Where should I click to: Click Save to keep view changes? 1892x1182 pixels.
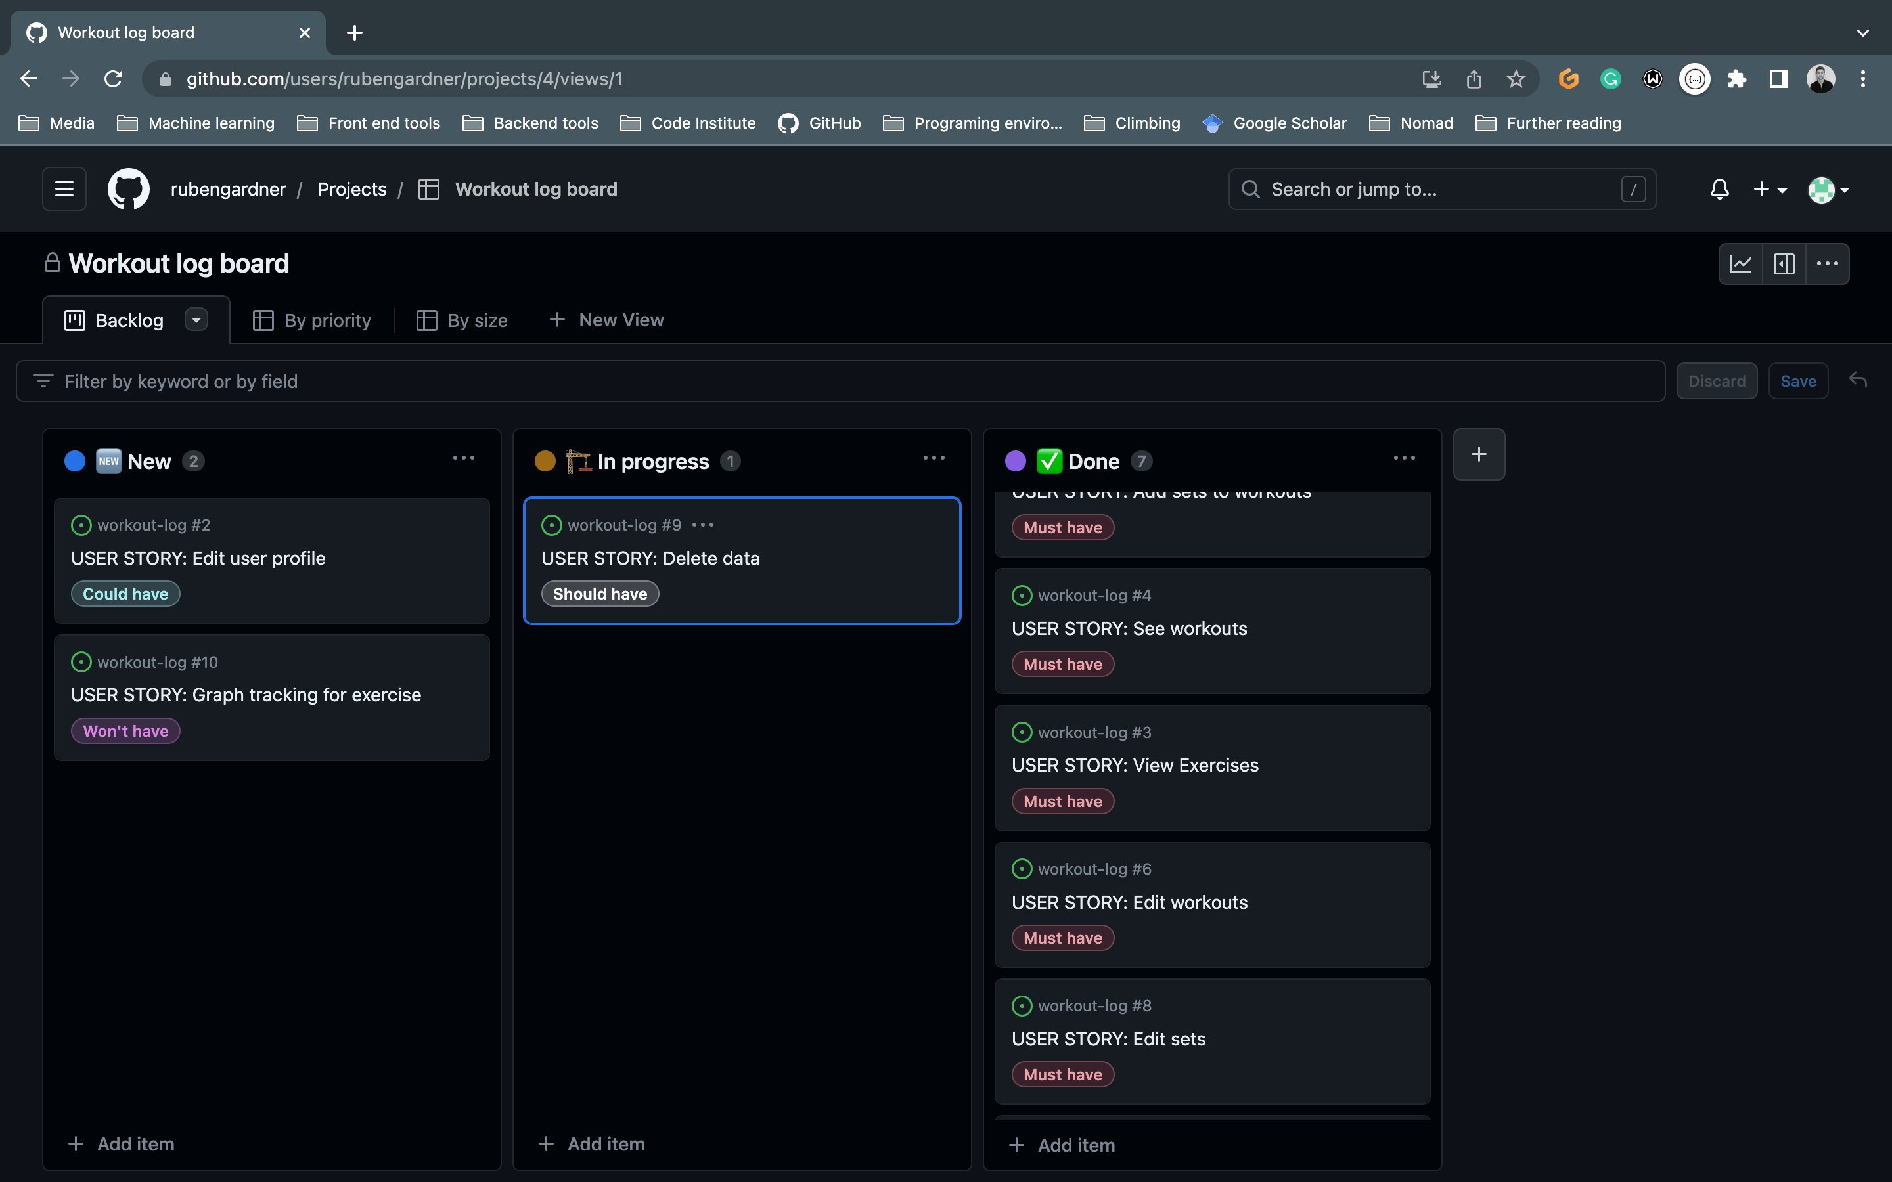pos(1797,382)
